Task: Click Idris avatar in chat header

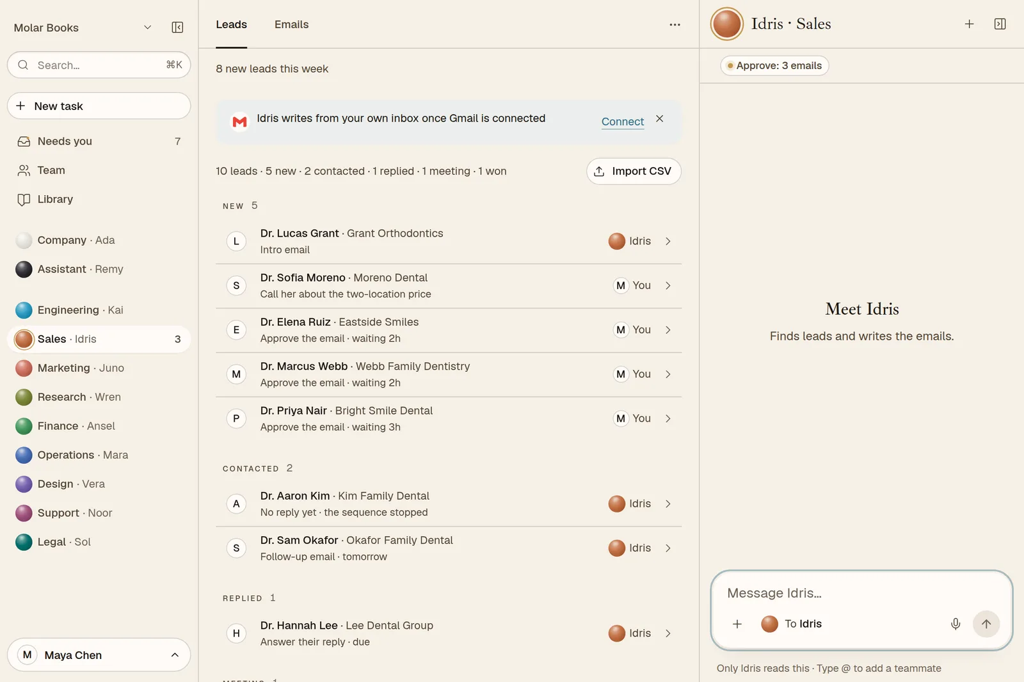Action: tap(727, 24)
